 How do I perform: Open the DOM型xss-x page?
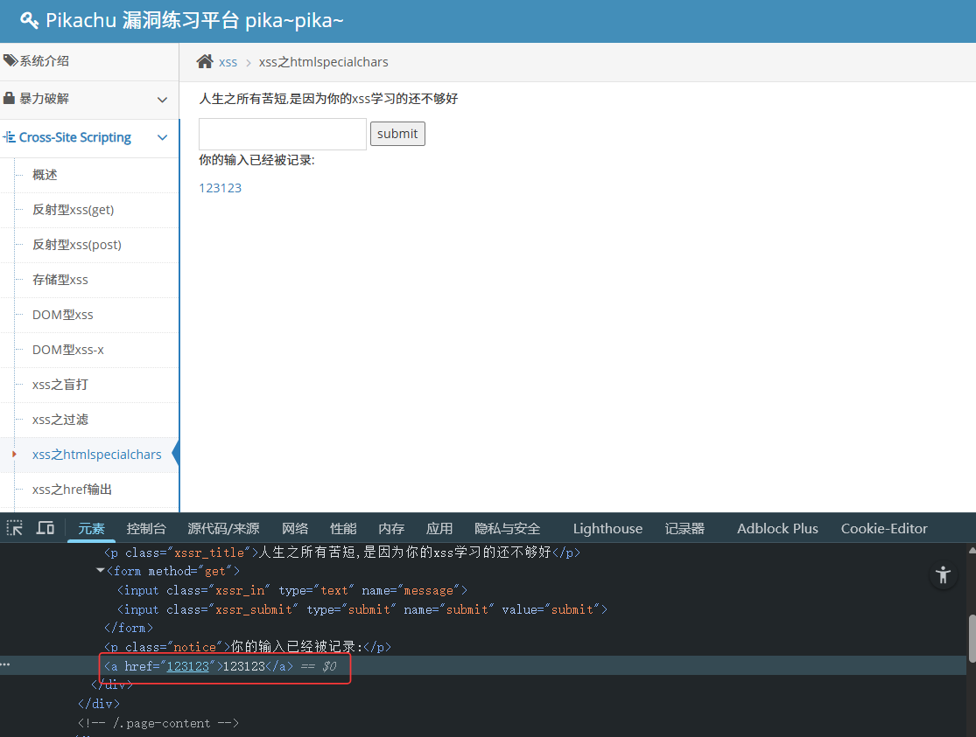(x=89, y=350)
